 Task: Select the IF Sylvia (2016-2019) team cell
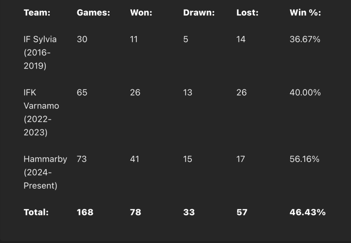pyautogui.click(x=40, y=52)
